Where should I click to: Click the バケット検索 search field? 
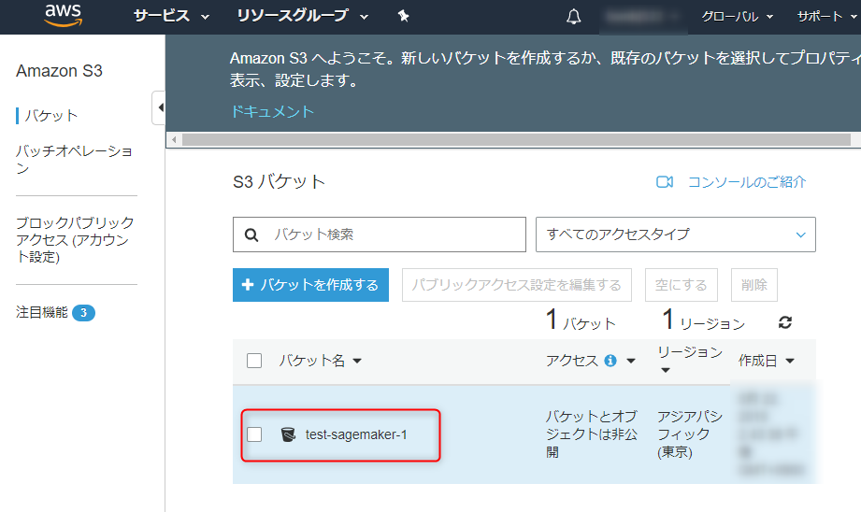coord(380,235)
